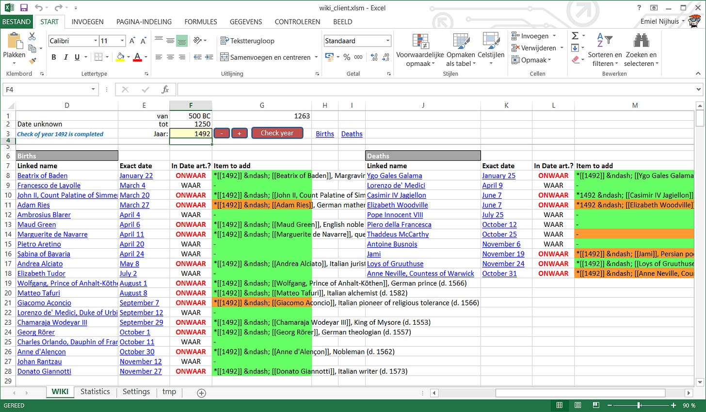Screen dimensions: 706x412
Task: Click the Opmaken als tabel icon
Action: [x=460, y=48]
